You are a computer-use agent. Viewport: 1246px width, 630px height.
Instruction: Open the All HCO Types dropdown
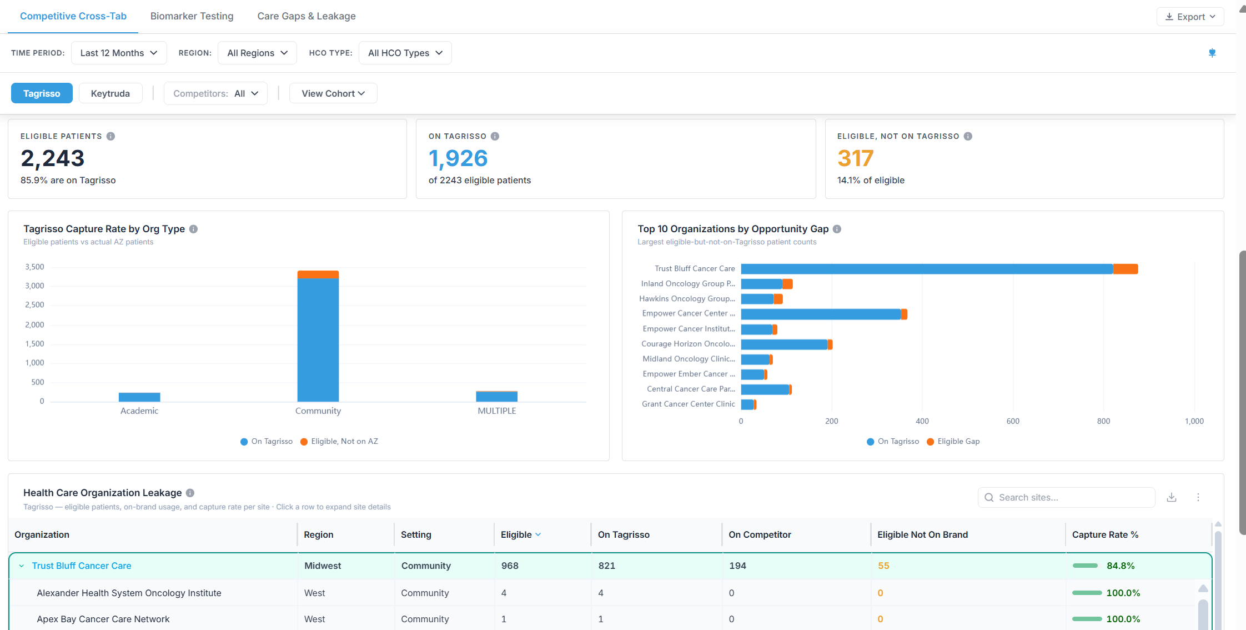pos(405,53)
